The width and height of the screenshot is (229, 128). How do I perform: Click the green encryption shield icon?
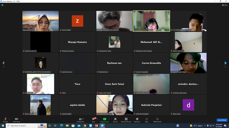click(x=3, y=5)
